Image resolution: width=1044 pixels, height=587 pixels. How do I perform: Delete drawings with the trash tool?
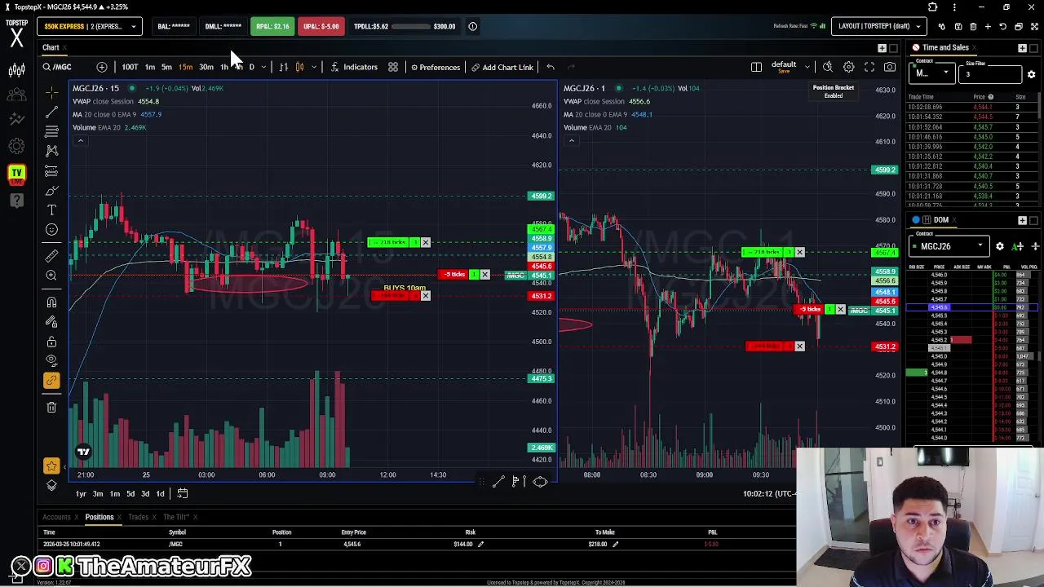[51, 407]
